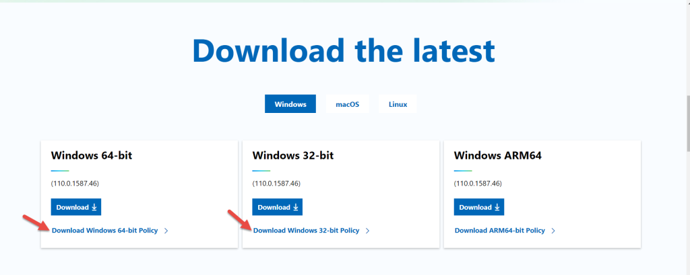Click the Download the latest heading
The image size is (690, 275).
(344, 50)
